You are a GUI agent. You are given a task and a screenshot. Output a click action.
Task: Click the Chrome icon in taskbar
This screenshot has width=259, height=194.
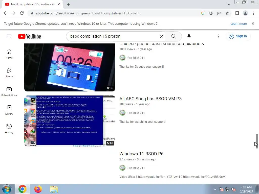click(23, 189)
